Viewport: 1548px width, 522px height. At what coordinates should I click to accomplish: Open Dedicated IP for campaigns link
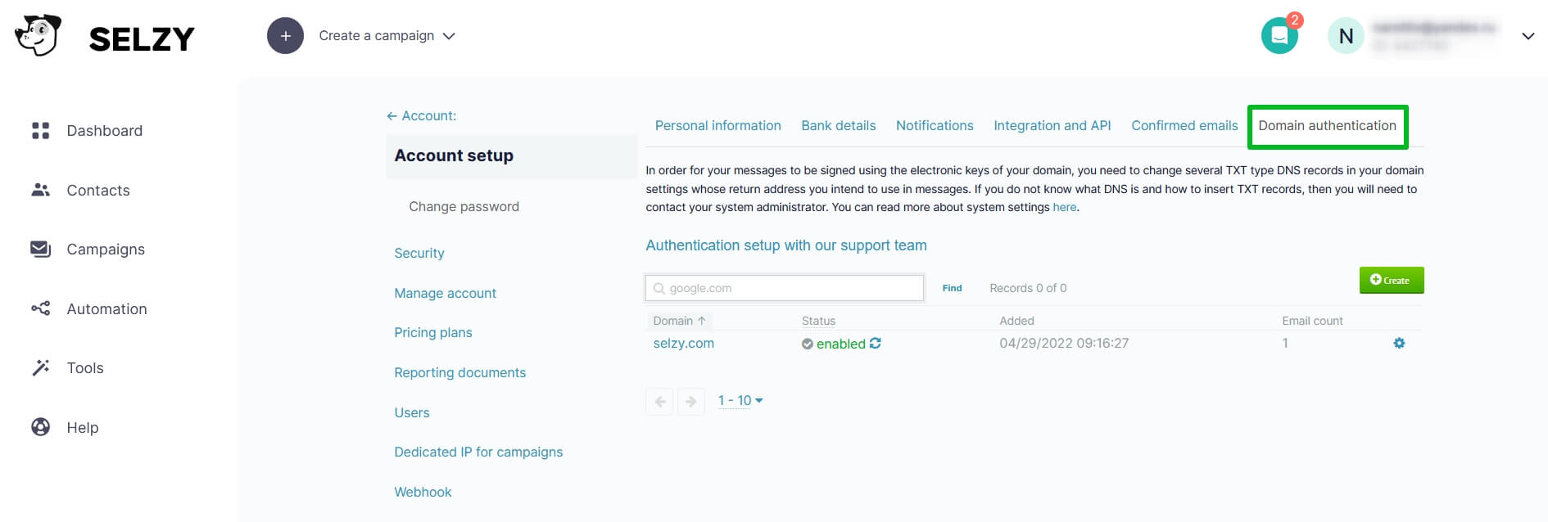tap(478, 452)
